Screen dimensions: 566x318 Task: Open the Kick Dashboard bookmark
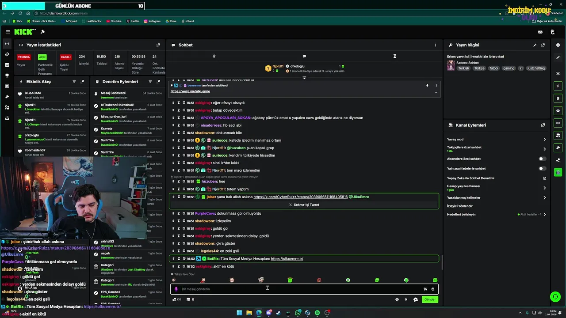coord(42,21)
